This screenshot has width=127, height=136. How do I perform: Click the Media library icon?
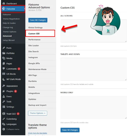[x=4, y=58]
